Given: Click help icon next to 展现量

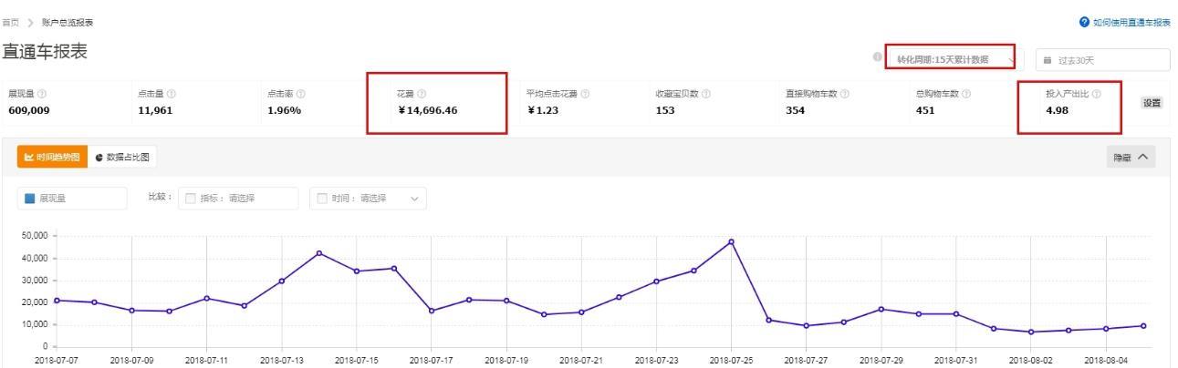Looking at the screenshot, I should tap(42, 94).
